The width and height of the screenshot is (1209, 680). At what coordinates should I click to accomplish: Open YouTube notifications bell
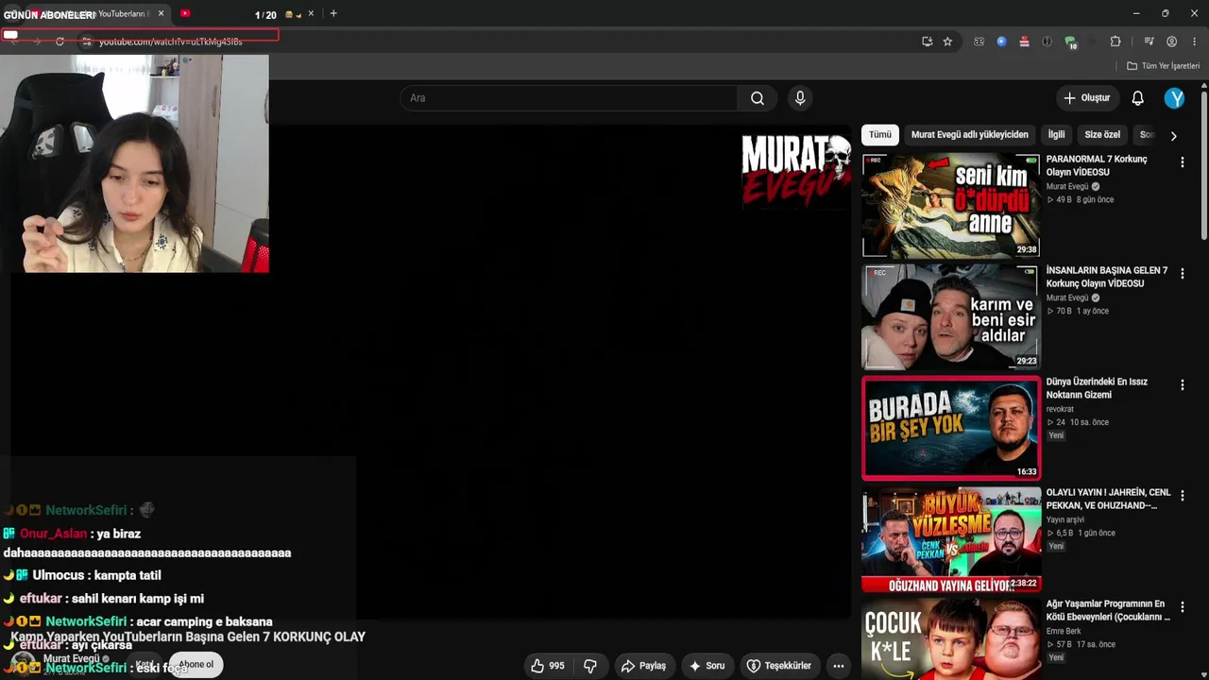[1137, 98]
